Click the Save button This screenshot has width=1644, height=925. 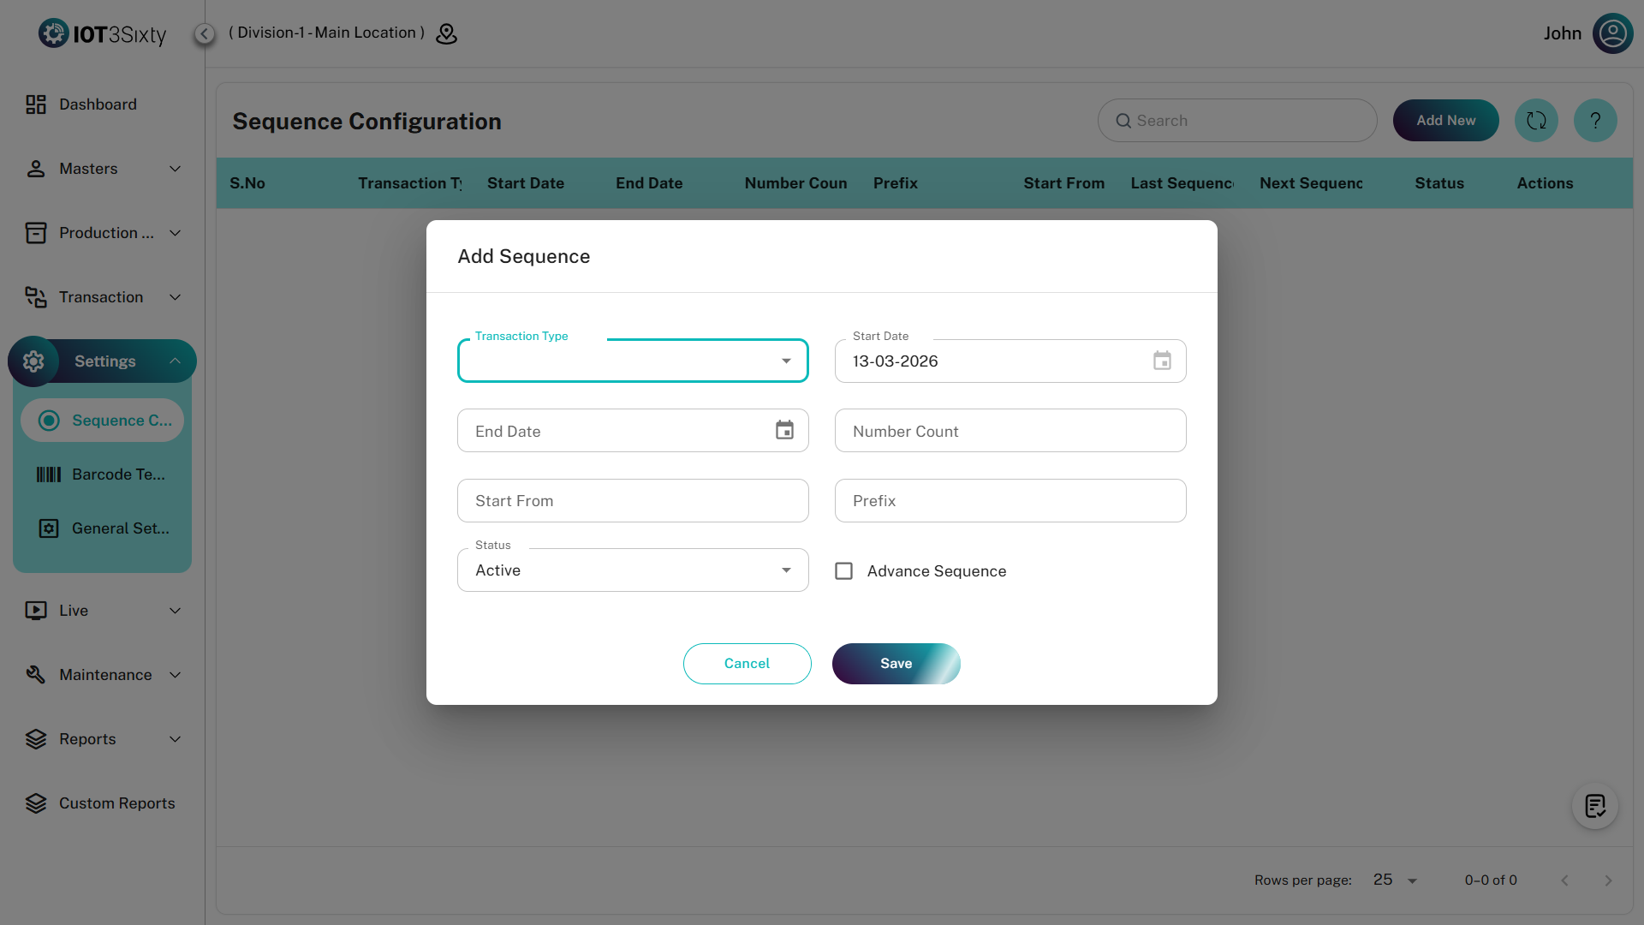tap(896, 664)
